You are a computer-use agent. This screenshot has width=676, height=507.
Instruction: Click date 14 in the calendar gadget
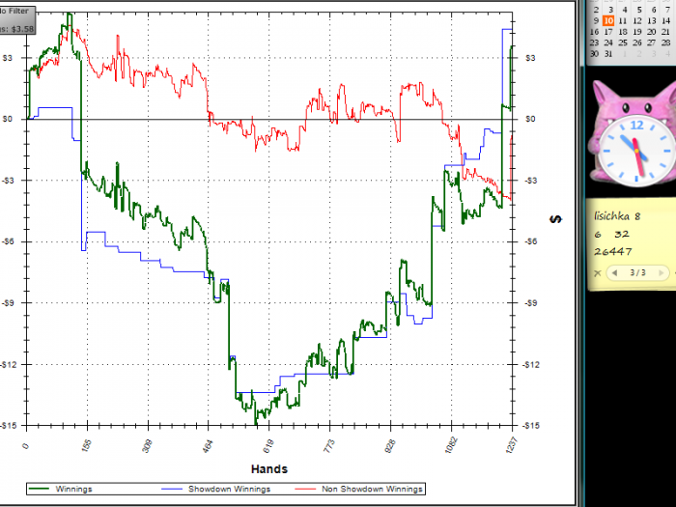(x=666, y=20)
